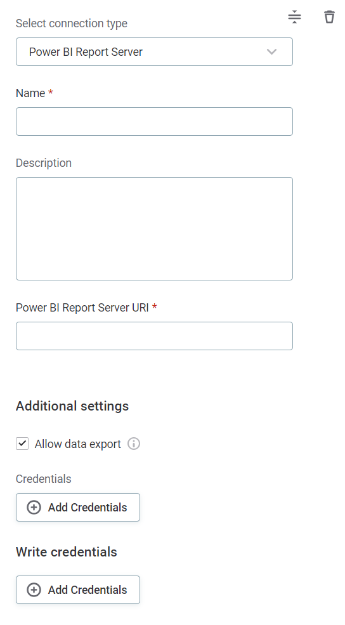345x625 pixels.
Task: Open the Select connection type dropdown
Action: point(154,52)
